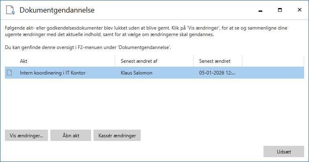Click the Klaus Salomon cell

(x=136, y=73)
